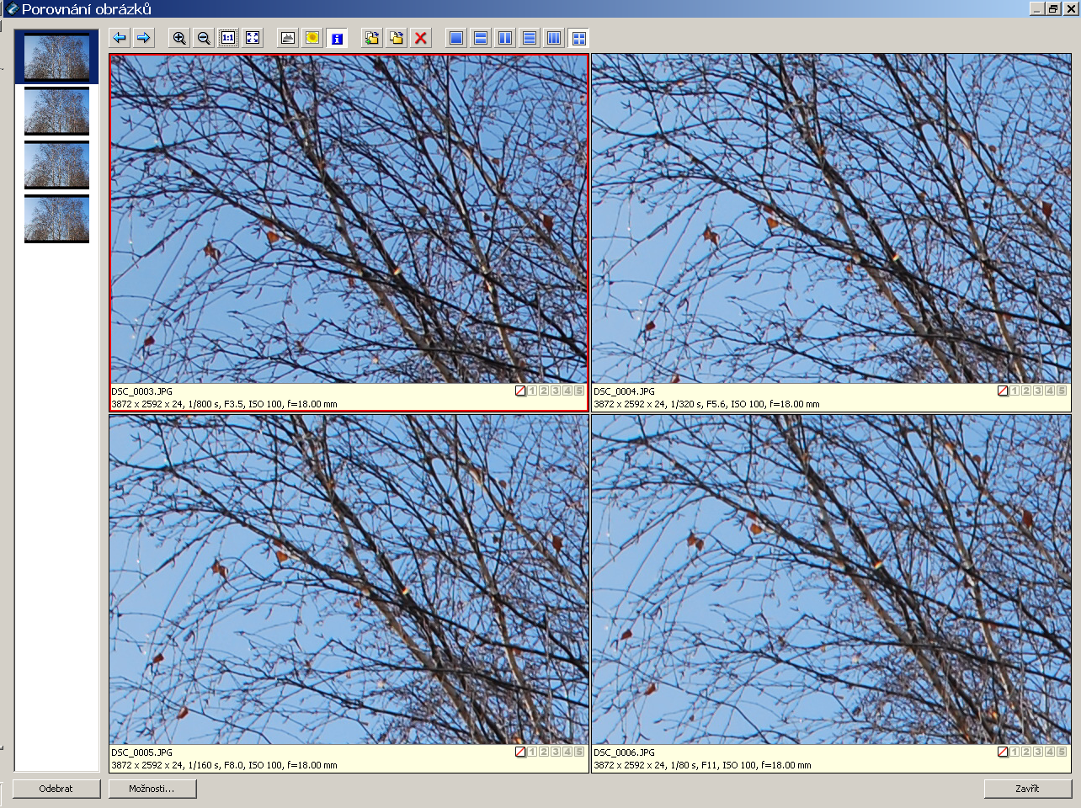Click the zoom out magnifier icon

point(204,38)
